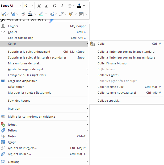Toggle italic (I) formatting
The height and width of the screenshot is (165, 164).
(x=62, y=6)
